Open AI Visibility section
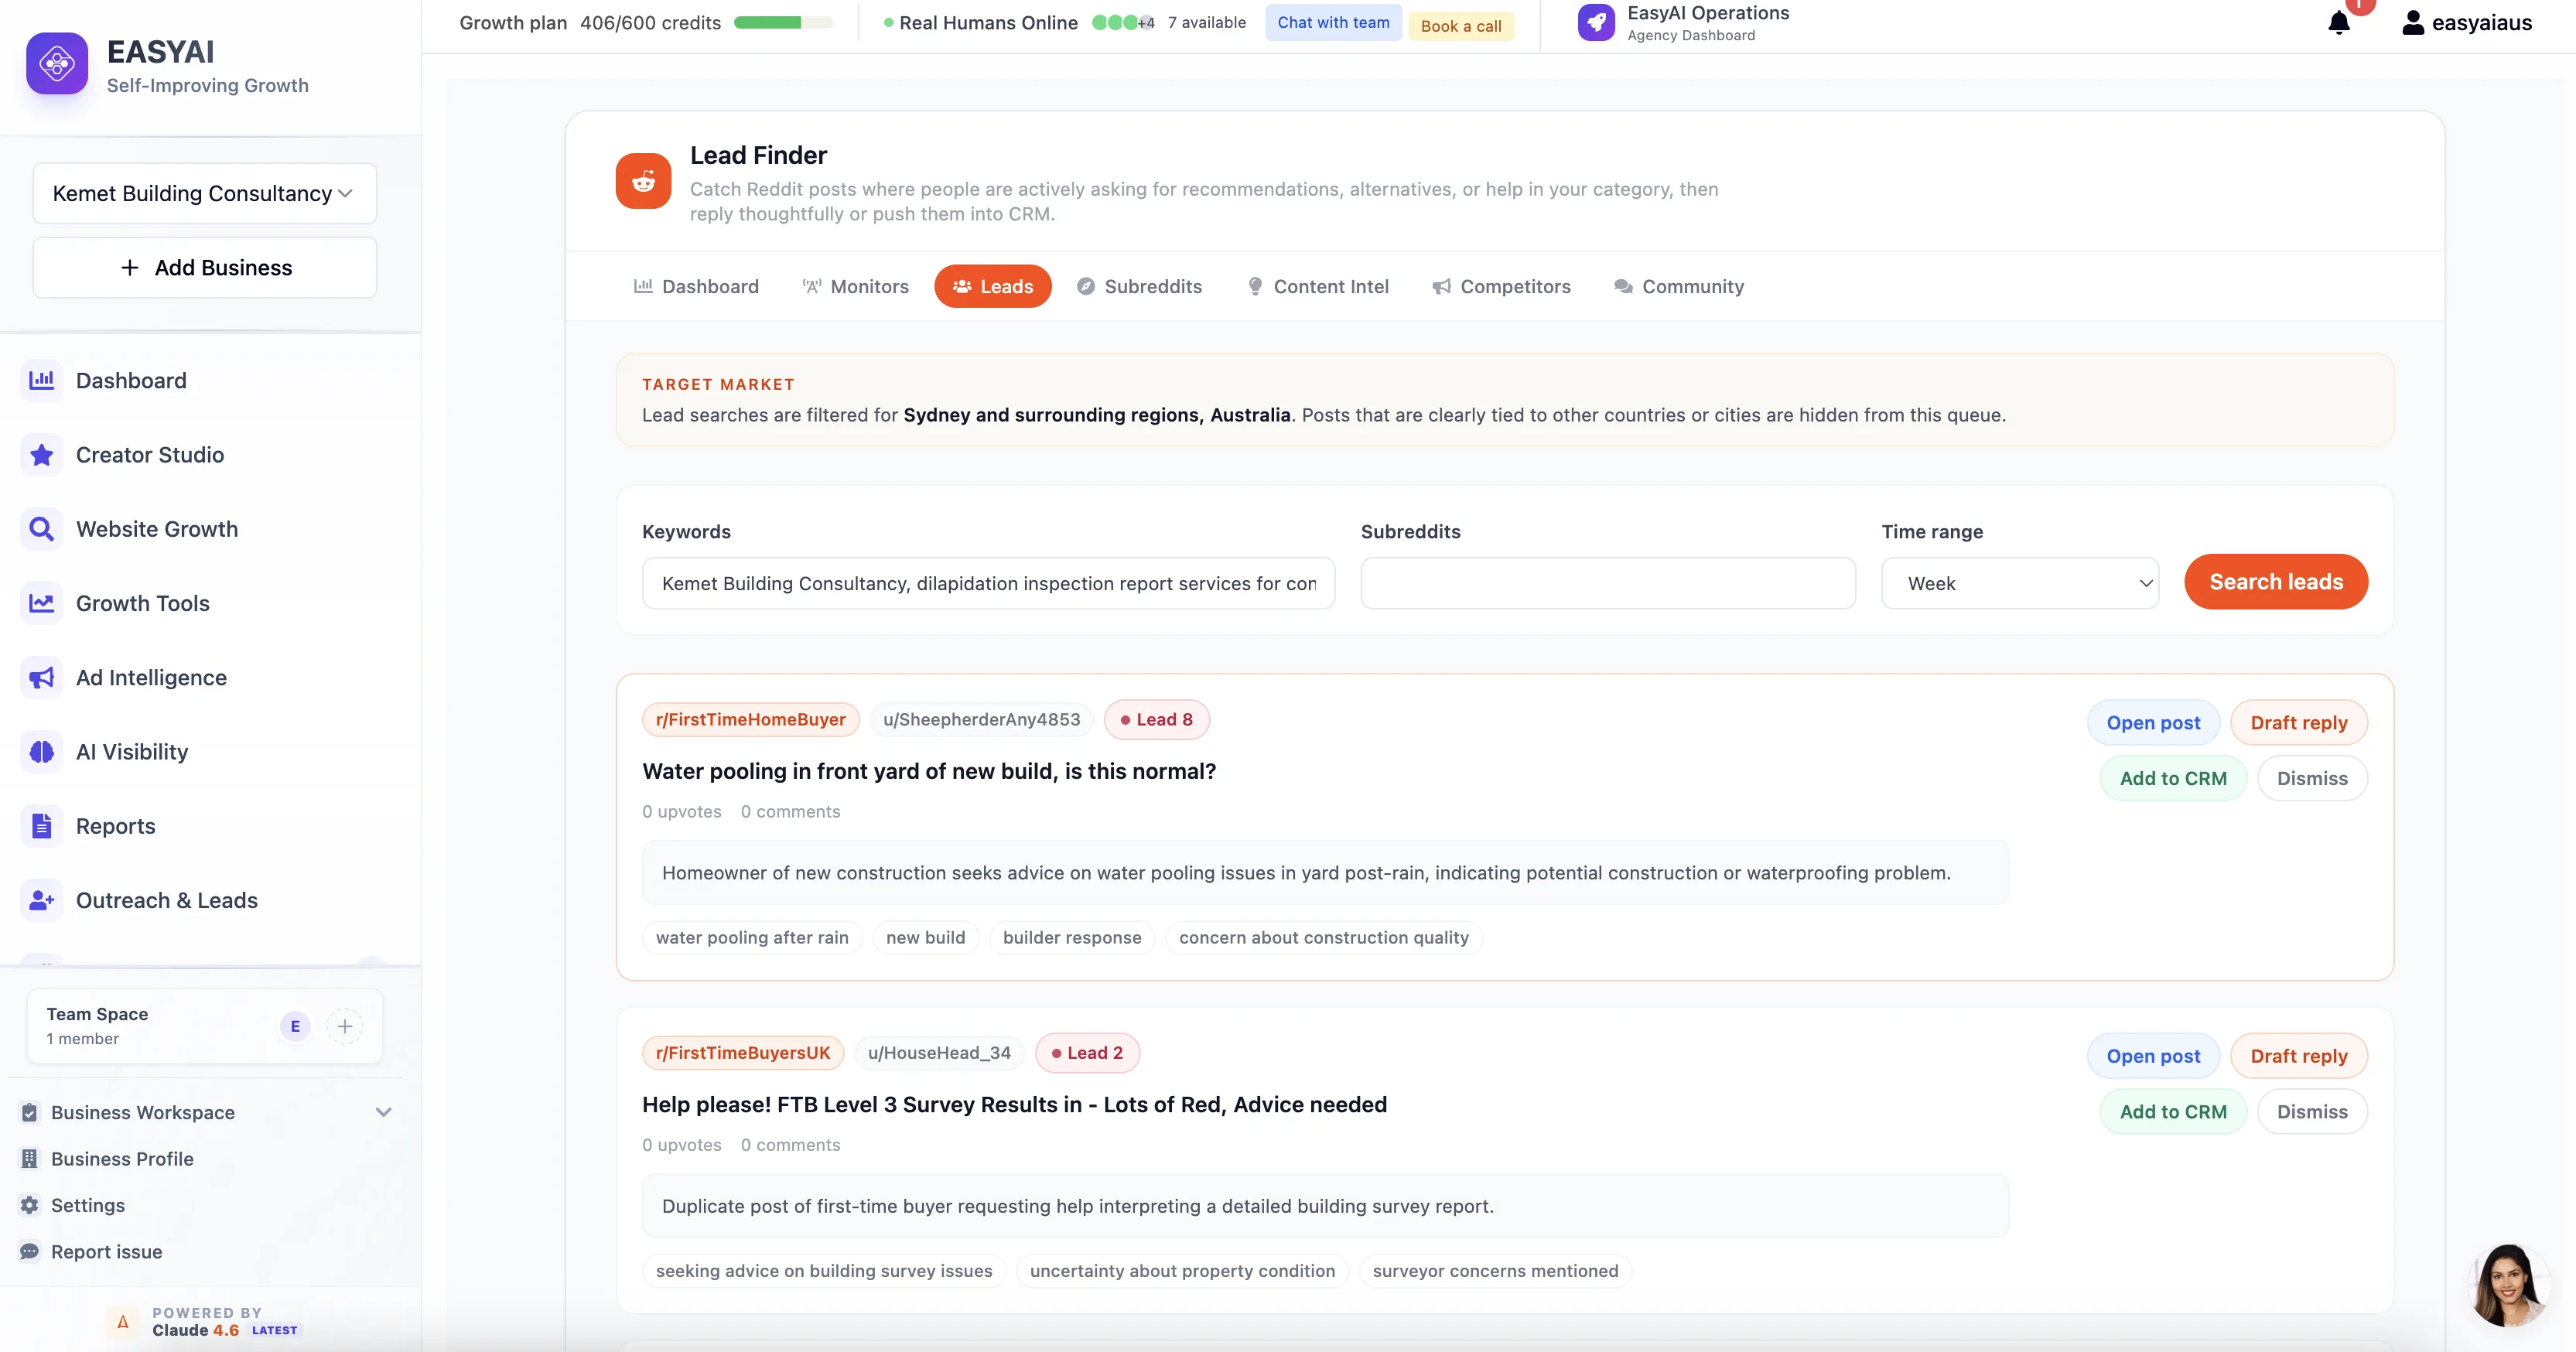 coord(132,751)
